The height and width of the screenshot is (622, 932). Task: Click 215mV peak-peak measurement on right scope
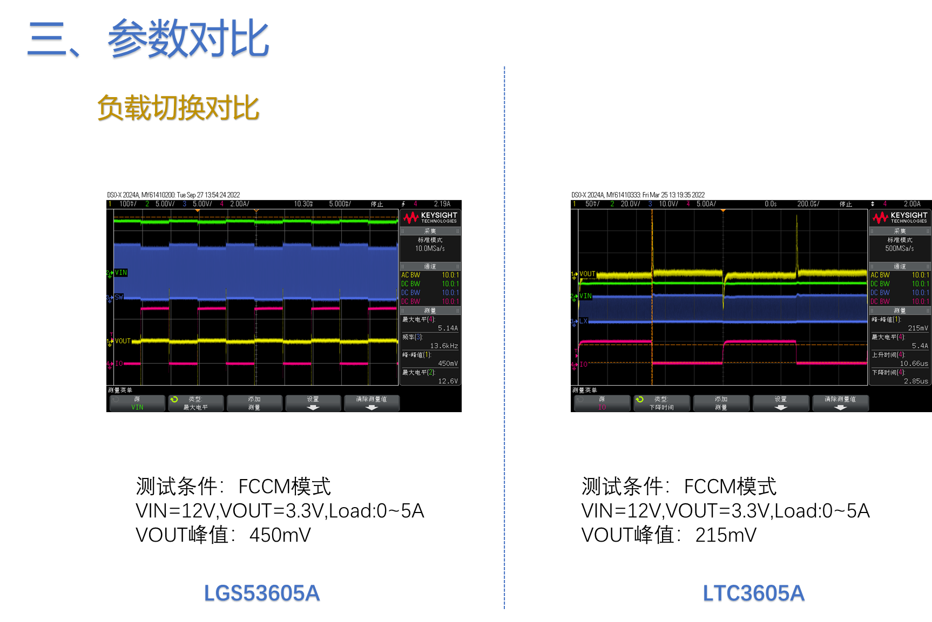[918, 328]
